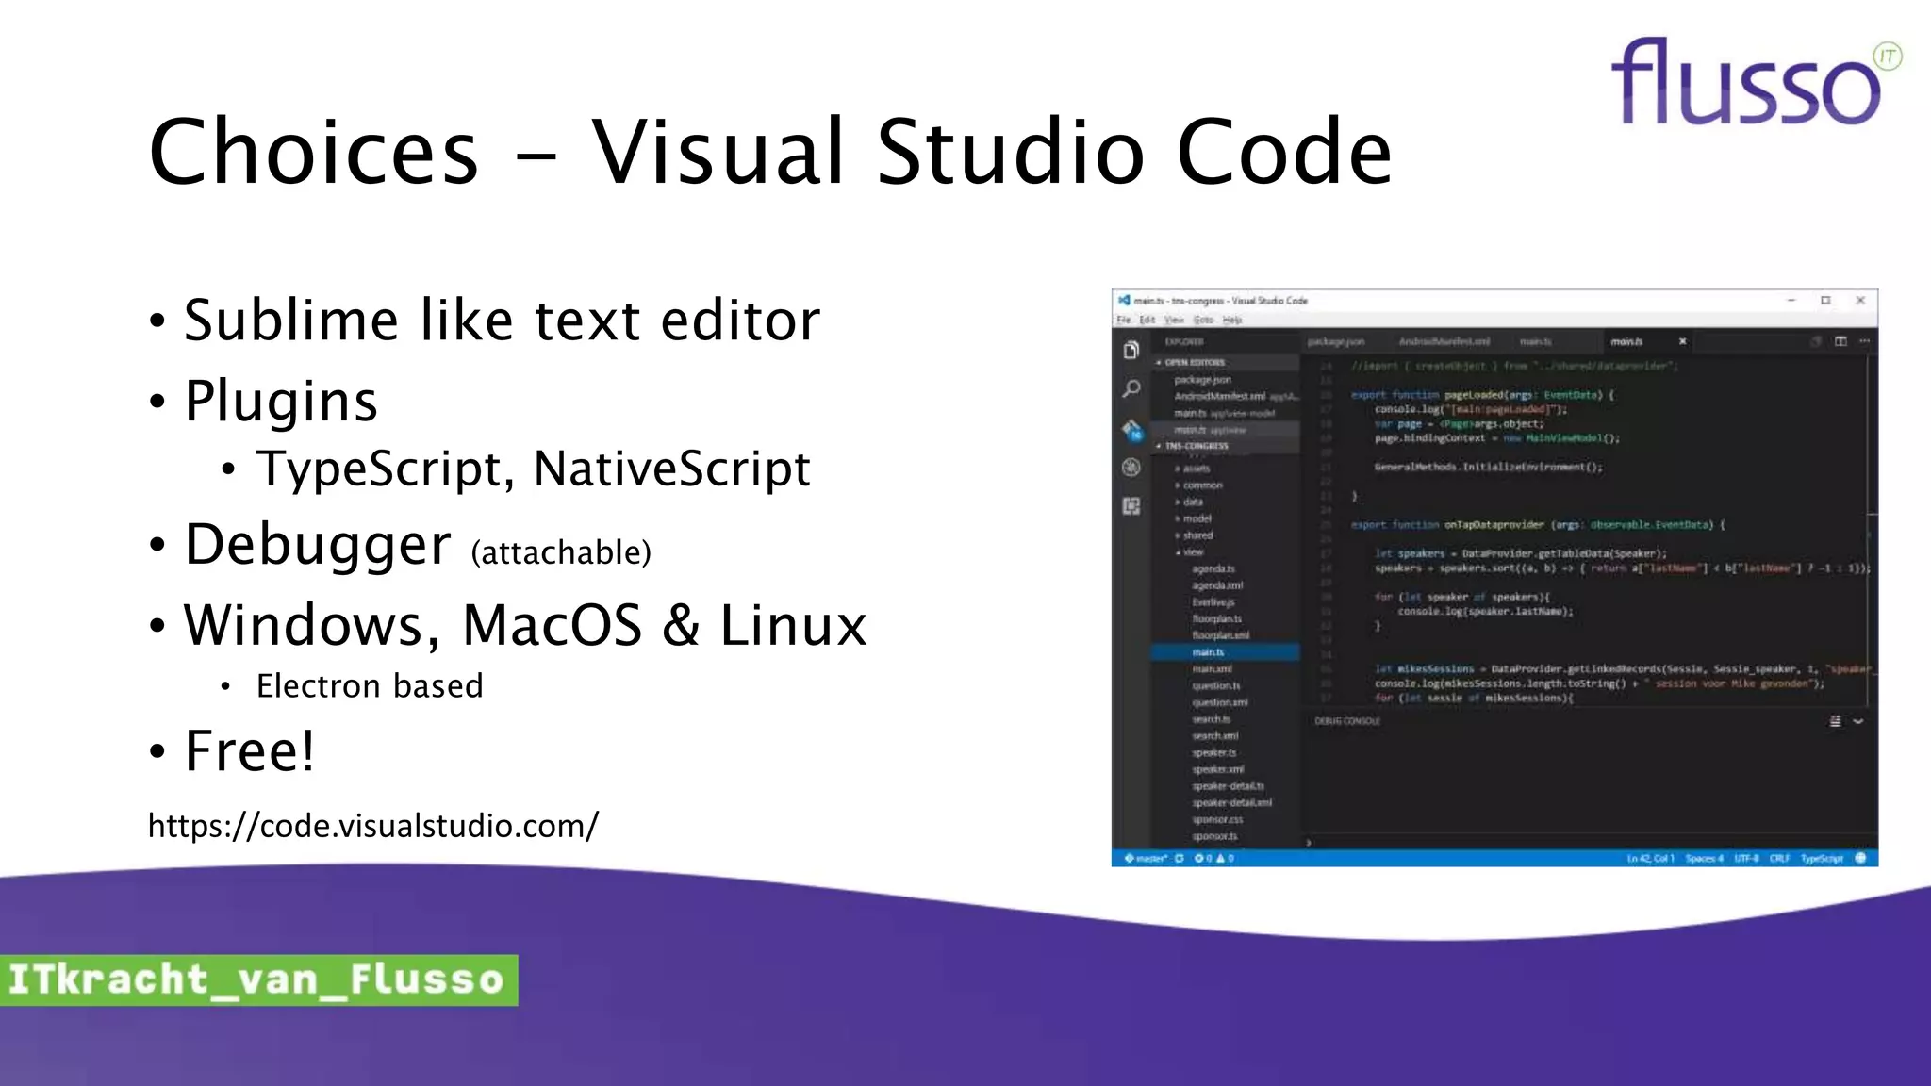Open agenda.xml in the file tree

[1217, 585]
